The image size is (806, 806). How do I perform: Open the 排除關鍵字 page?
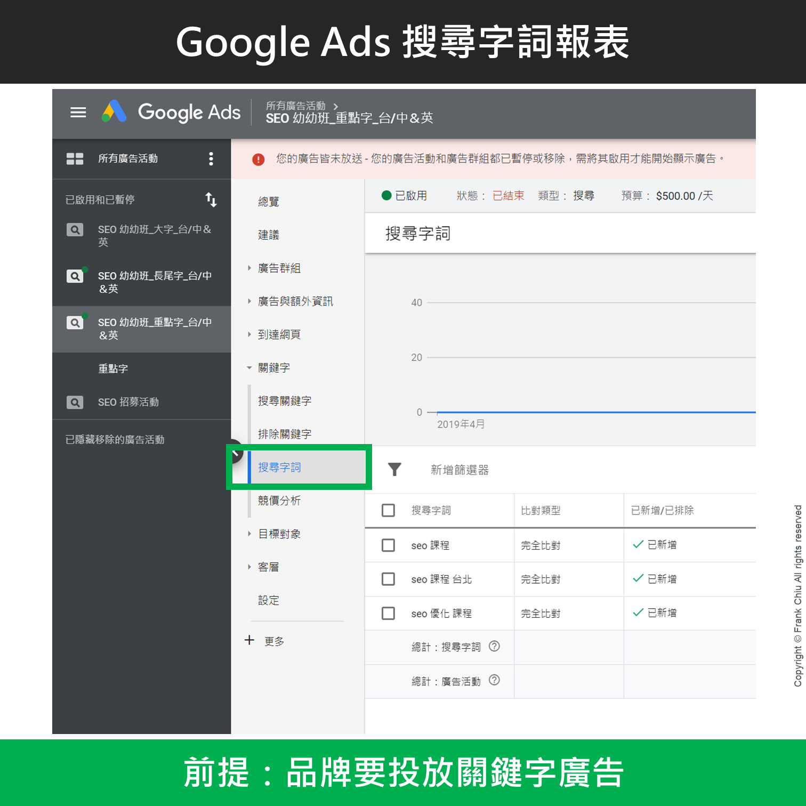click(285, 434)
